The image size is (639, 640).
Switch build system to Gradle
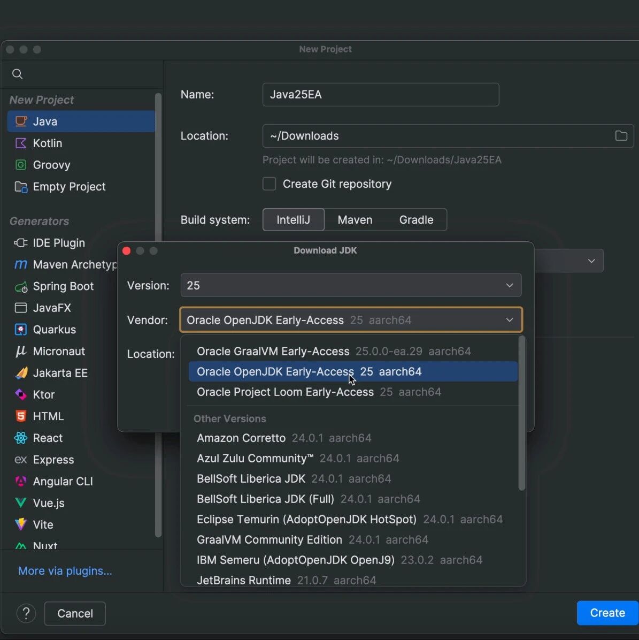coord(416,219)
